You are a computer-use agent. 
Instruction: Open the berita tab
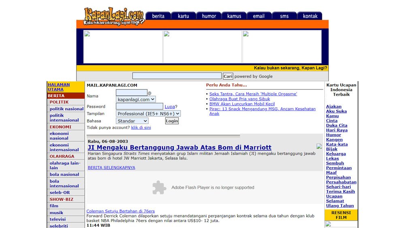(x=158, y=16)
